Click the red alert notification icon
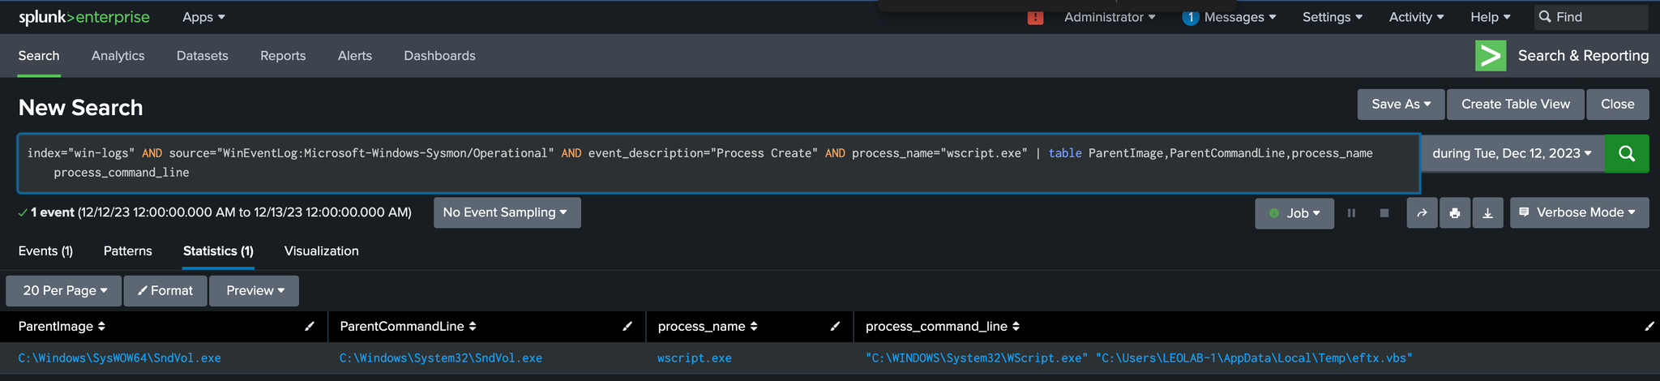 coord(1035,17)
